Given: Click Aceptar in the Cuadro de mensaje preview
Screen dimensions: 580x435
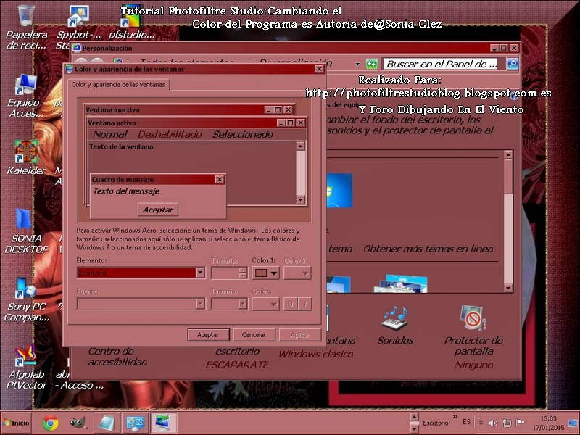Looking at the screenshot, I should click(158, 210).
